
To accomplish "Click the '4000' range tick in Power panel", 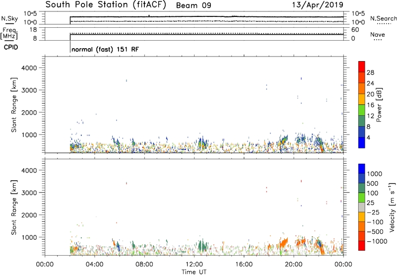I will pyautogui.click(x=29, y=68).
